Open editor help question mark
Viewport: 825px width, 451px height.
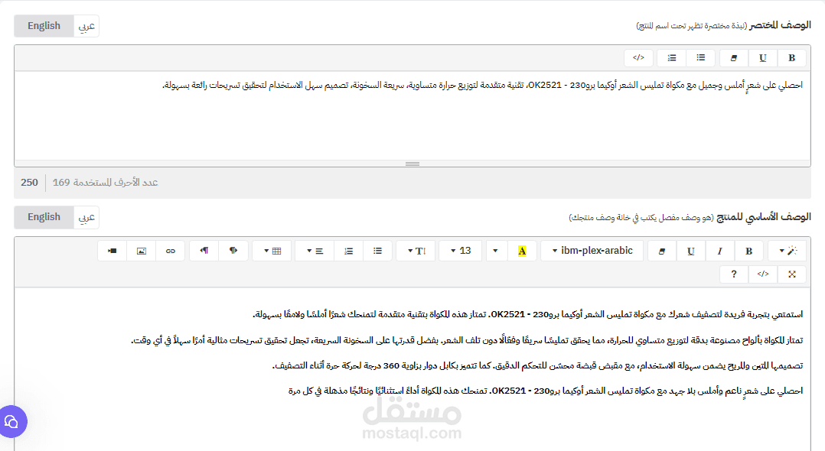click(734, 274)
